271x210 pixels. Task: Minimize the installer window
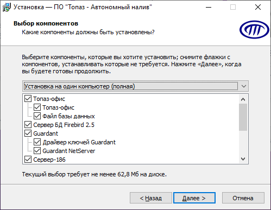[209, 7]
